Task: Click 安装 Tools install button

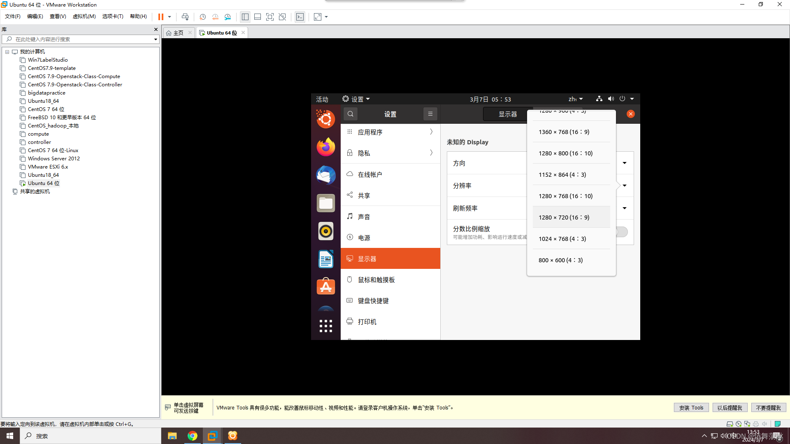Action: click(x=691, y=407)
